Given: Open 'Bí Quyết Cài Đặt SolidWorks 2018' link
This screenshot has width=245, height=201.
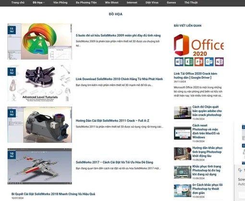Looking at the screenshot, I should pos(53,194).
